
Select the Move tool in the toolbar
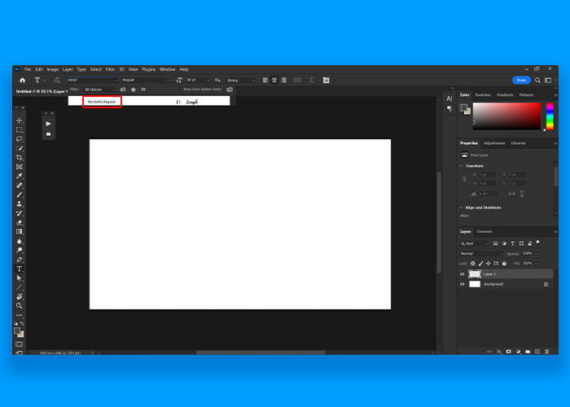[x=20, y=120]
